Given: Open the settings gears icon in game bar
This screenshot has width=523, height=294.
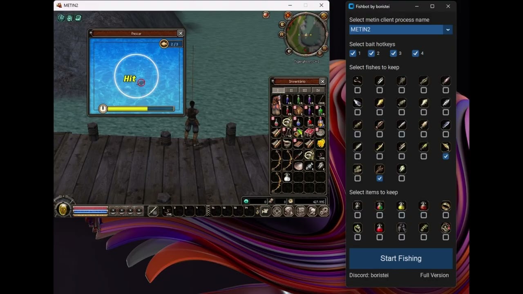Looking at the screenshot, I should 324,211.
